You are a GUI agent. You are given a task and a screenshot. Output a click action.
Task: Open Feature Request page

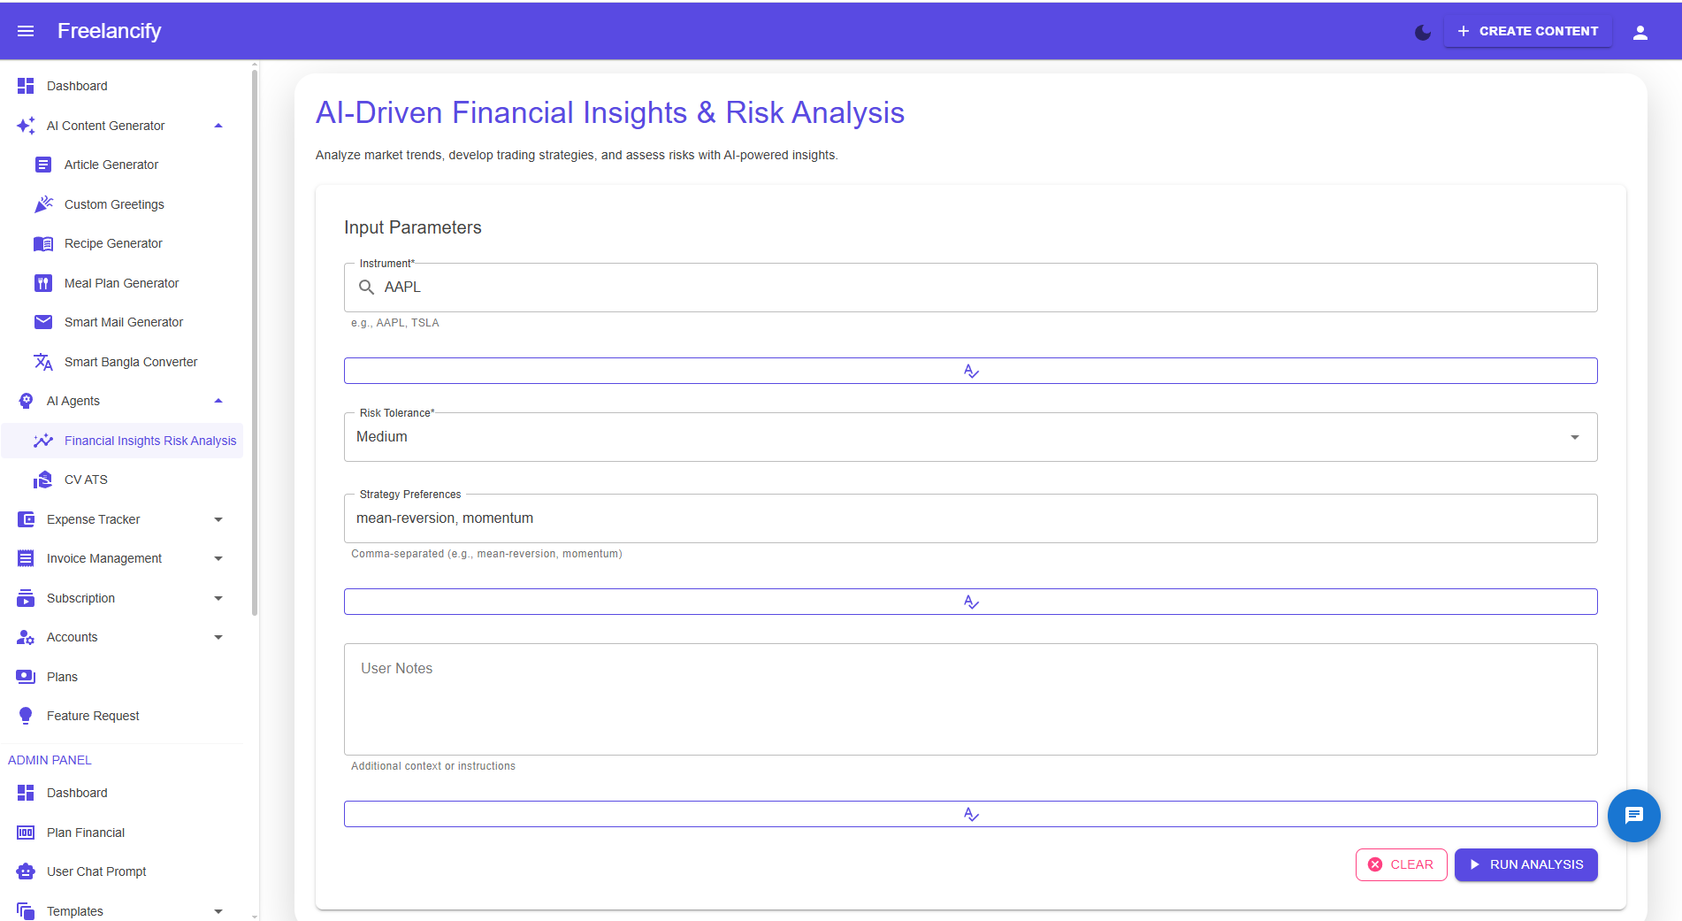click(x=122, y=716)
